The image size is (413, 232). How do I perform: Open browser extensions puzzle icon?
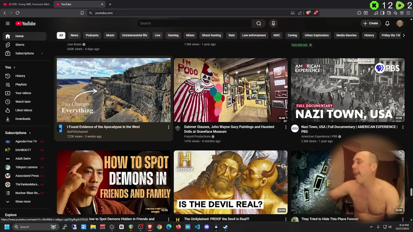click(359, 13)
